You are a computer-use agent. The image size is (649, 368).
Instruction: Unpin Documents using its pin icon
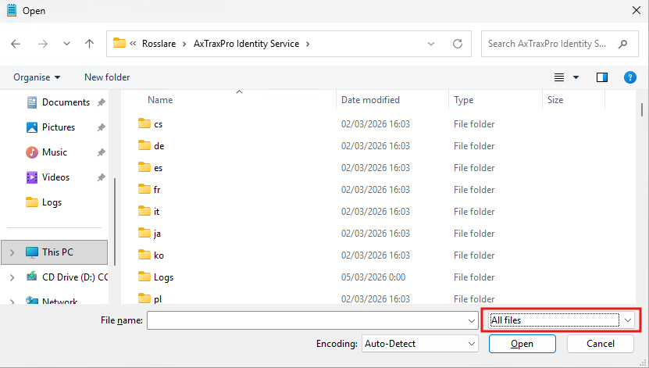pos(101,102)
